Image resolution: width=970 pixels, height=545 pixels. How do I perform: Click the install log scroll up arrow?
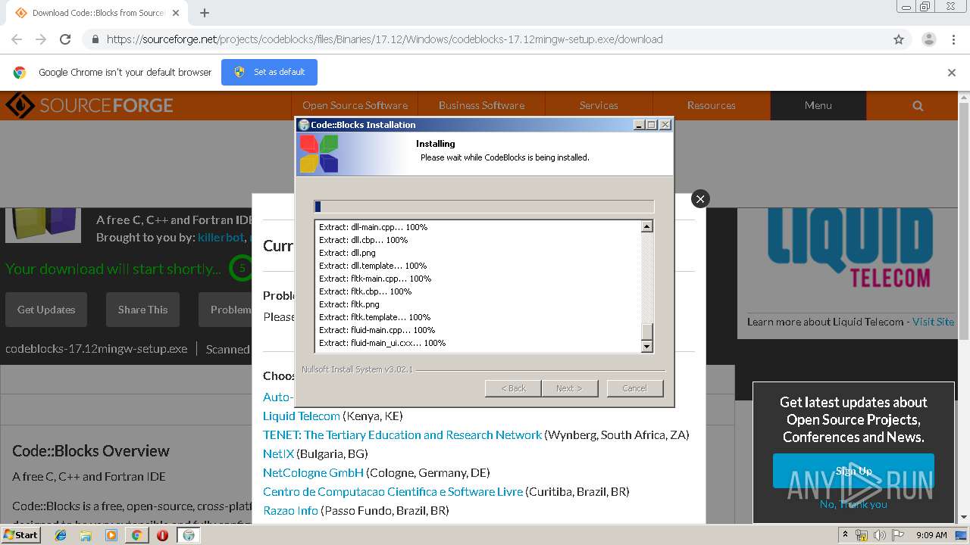click(x=646, y=226)
